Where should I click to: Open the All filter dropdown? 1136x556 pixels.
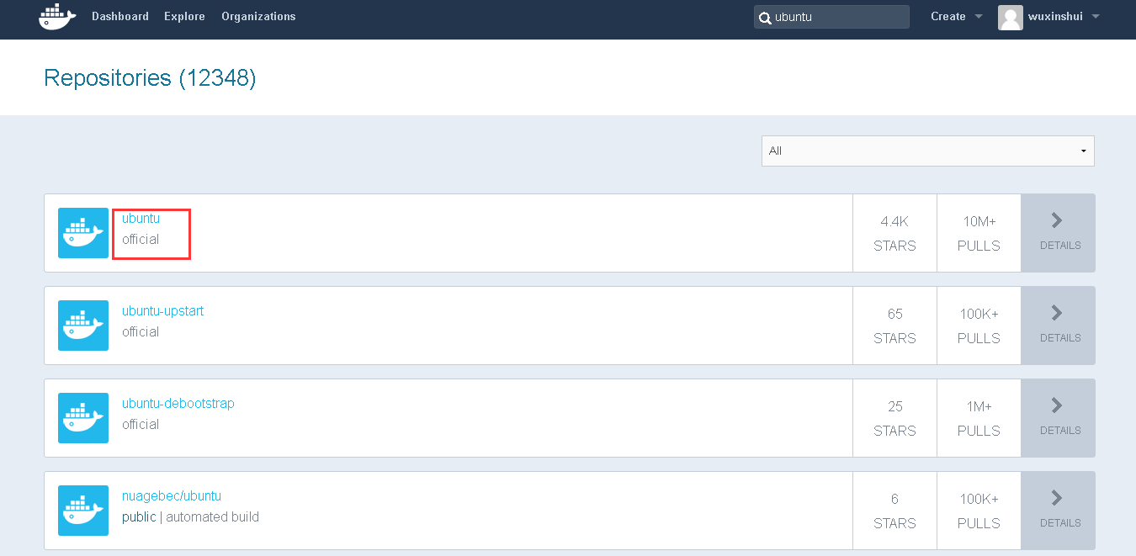click(x=928, y=151)
